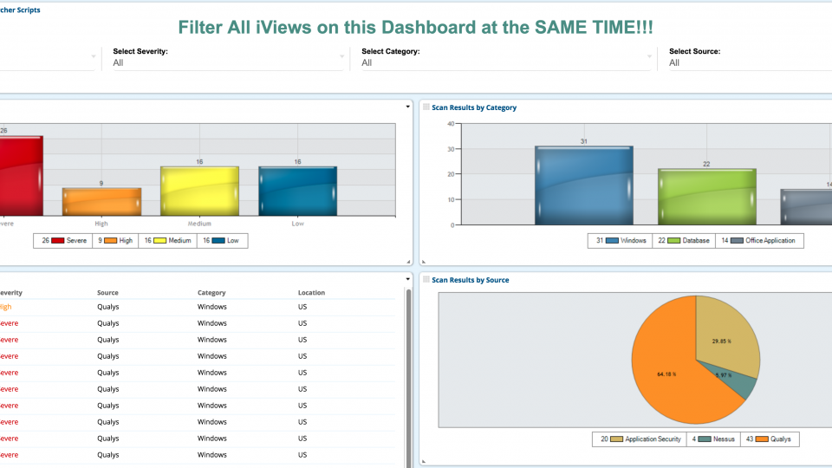
Task: Click the orange High bar labeled 9
Action: tap(102, 202)
